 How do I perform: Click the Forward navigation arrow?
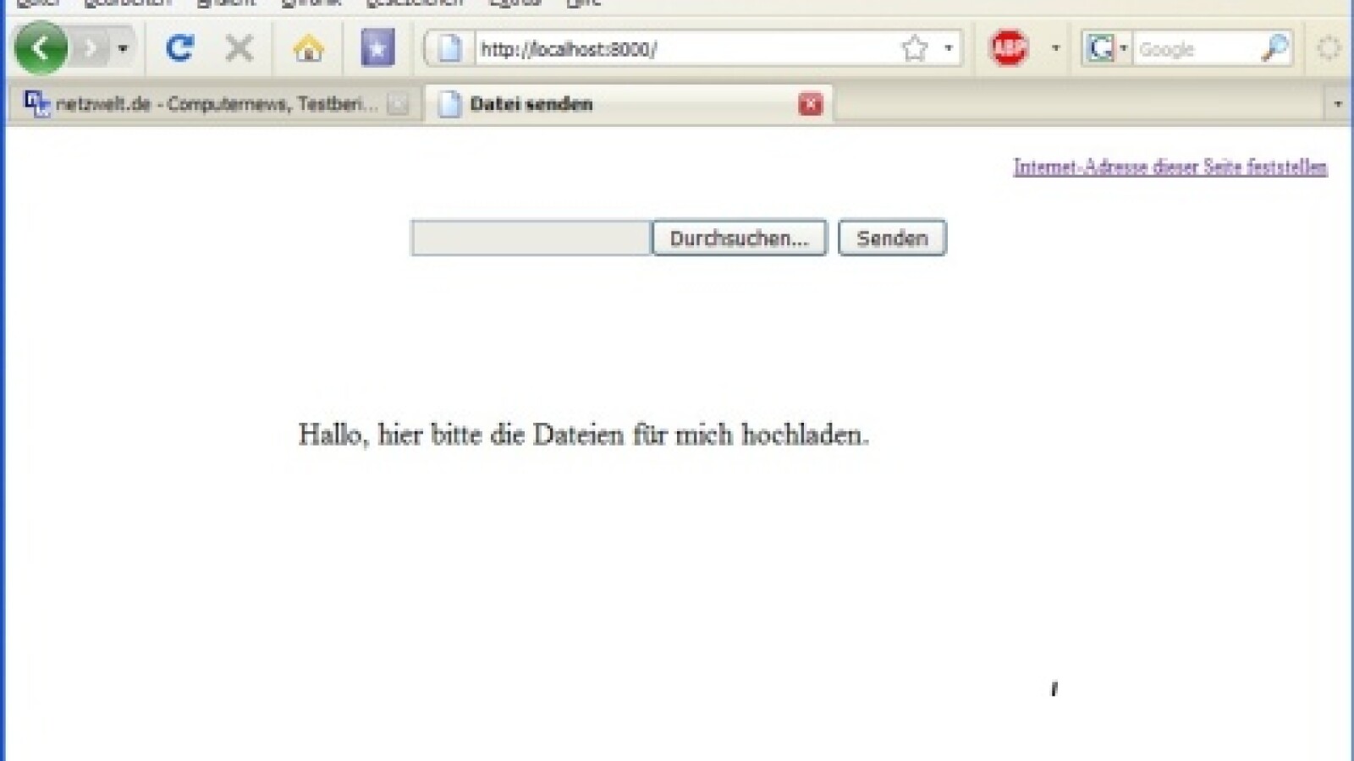(x=90, y=48)
